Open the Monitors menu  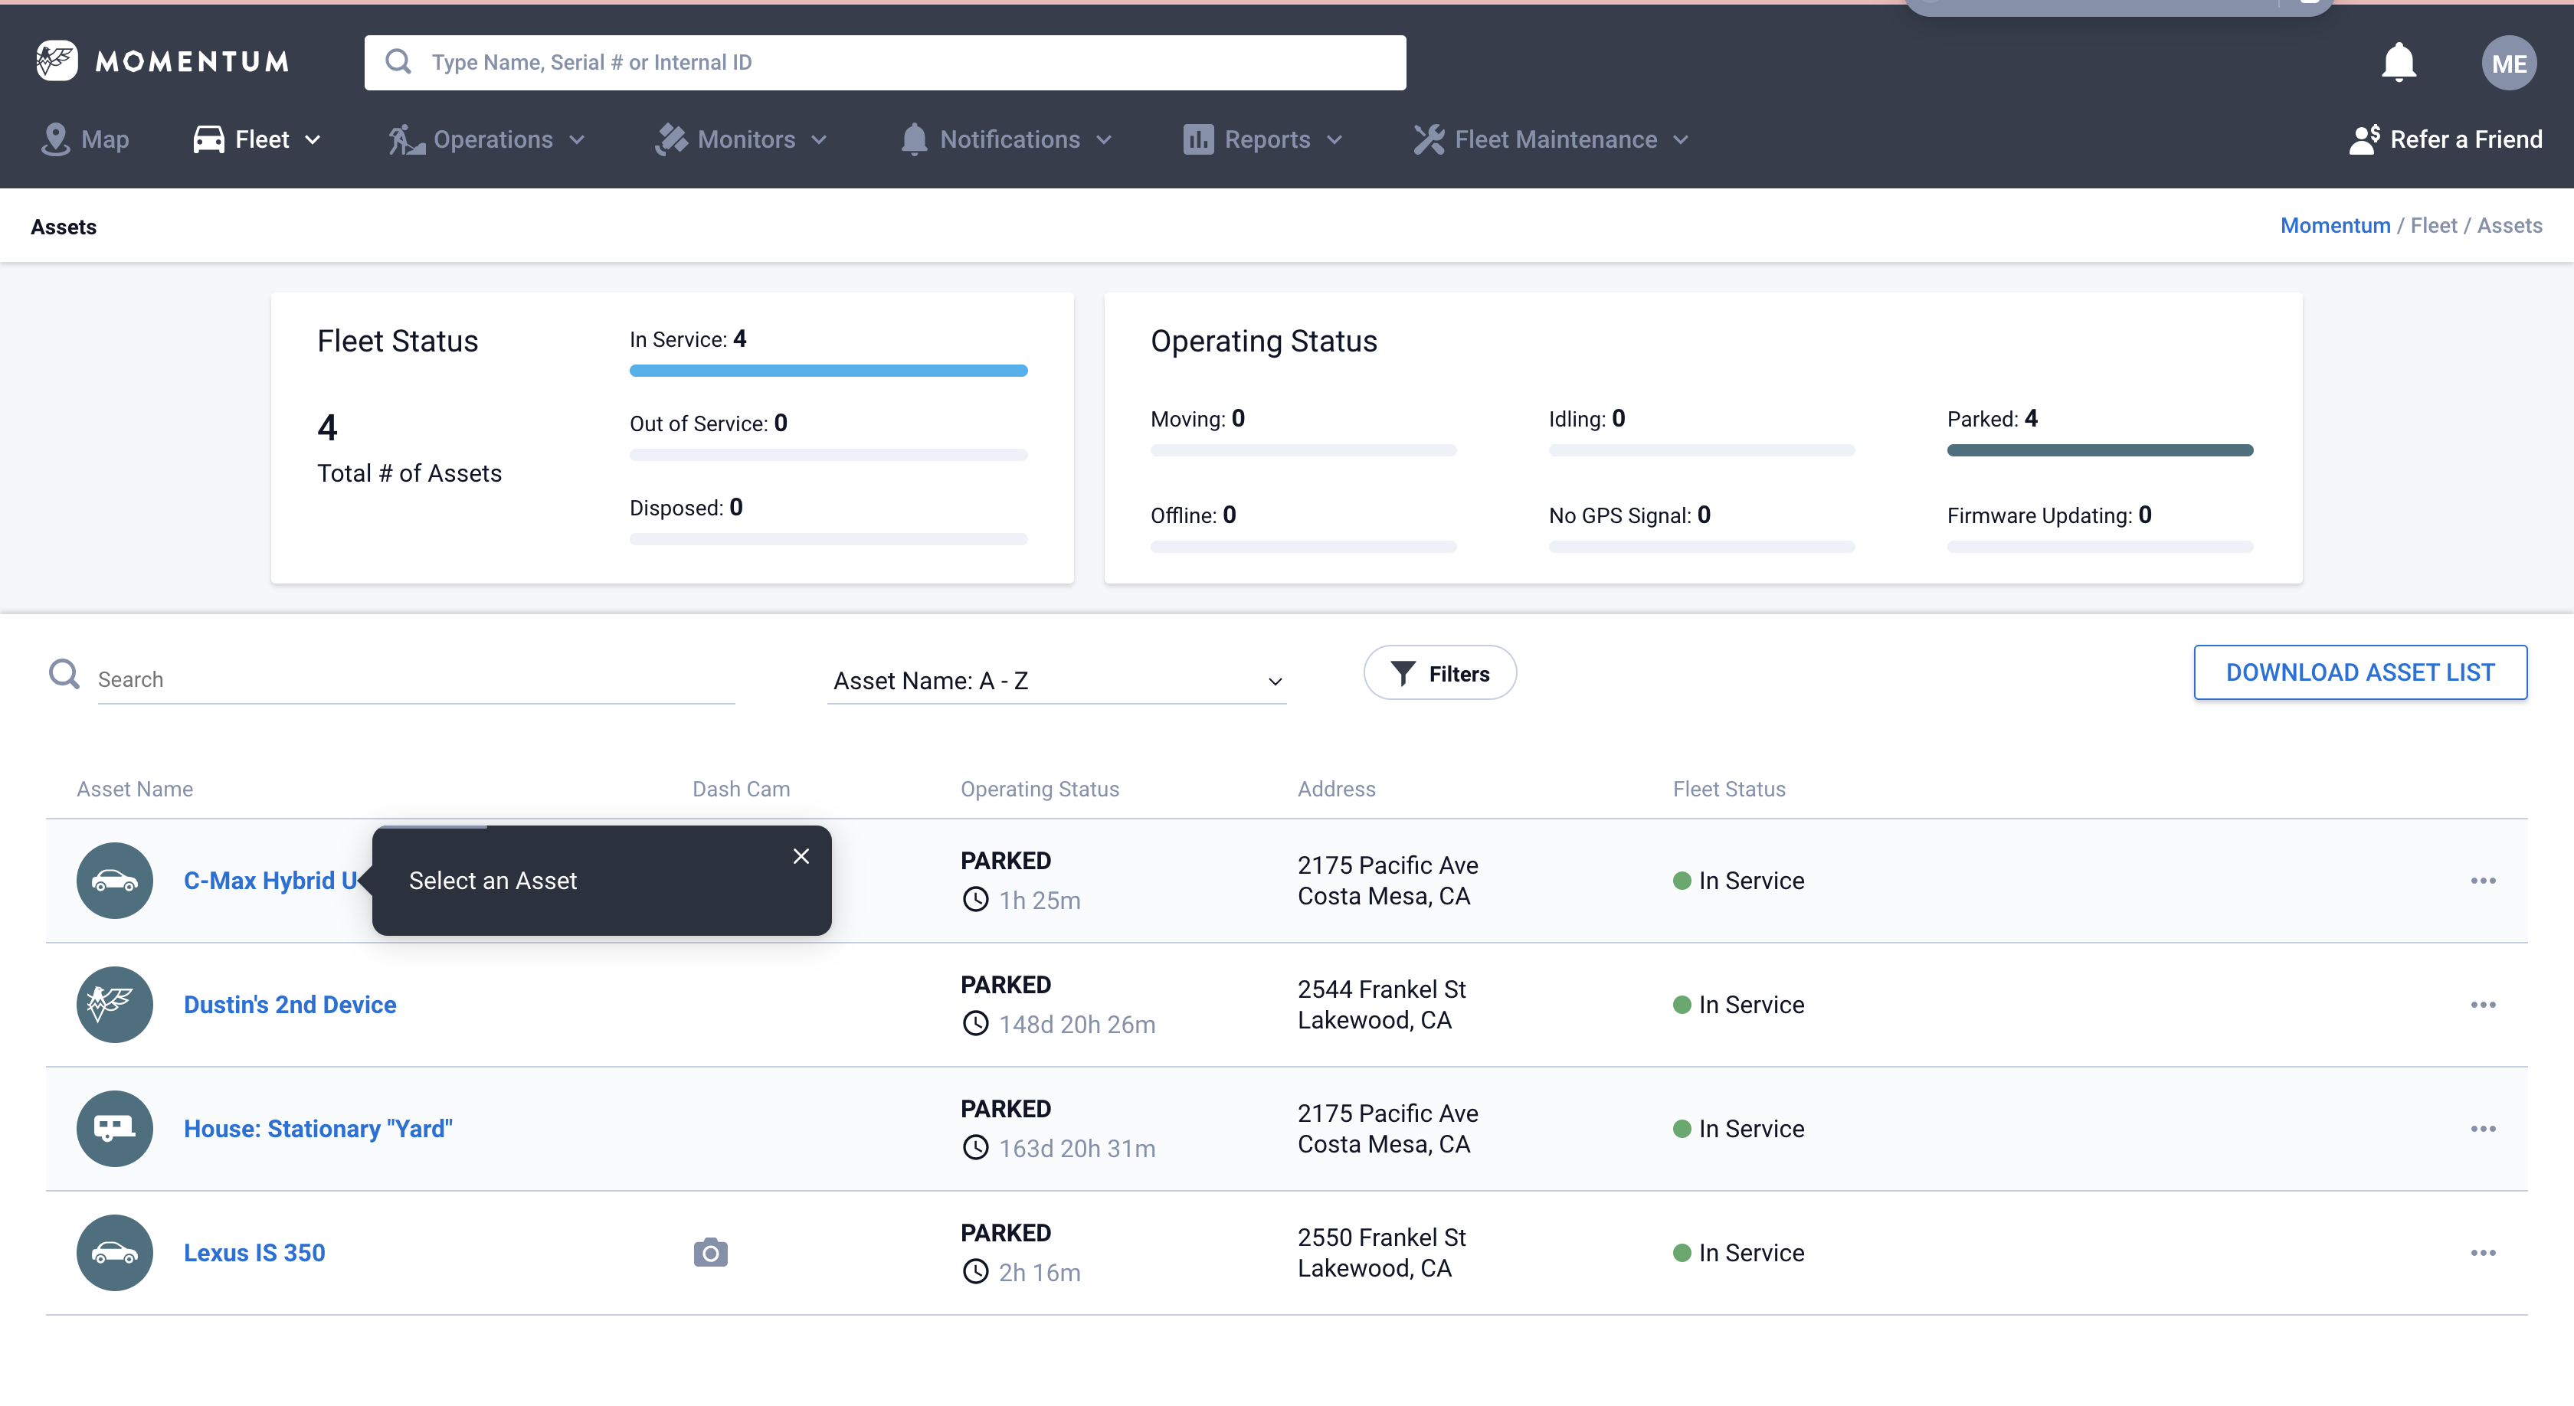click(x=742, y=140)
